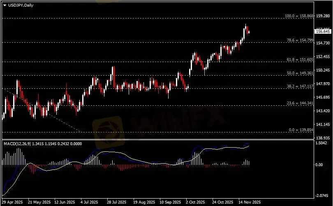Click the triangle beside USDJPY,Daily title
This screenshot has height=206, width=333.
click(5, 4)
